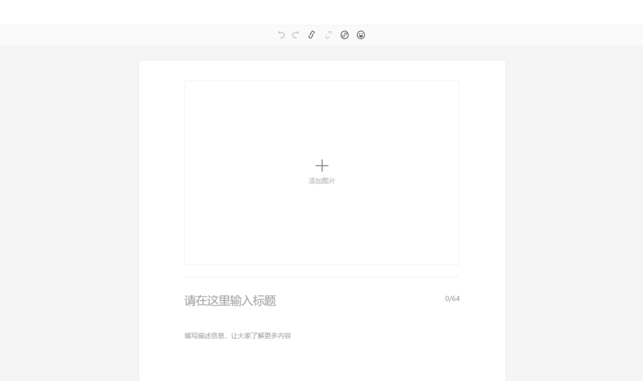Activate the link insertion tool
Viewport: 643px width, 381px height.
(x=311, y=35)
